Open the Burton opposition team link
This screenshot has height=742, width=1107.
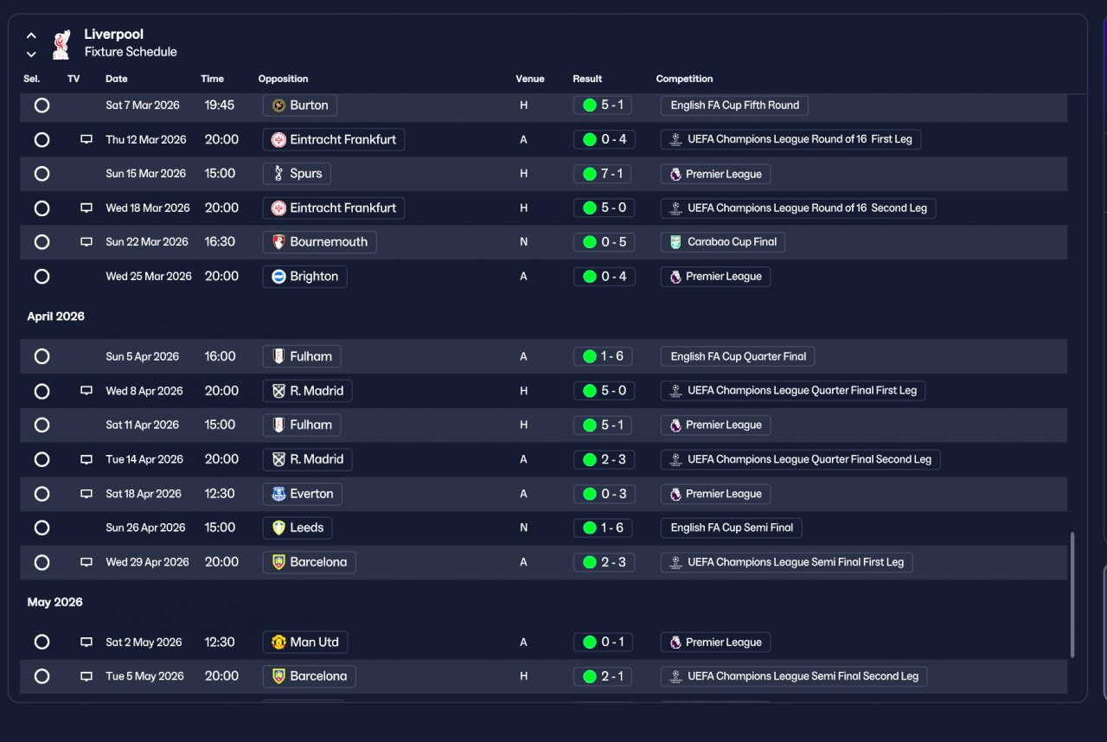[x=299, y=106]
